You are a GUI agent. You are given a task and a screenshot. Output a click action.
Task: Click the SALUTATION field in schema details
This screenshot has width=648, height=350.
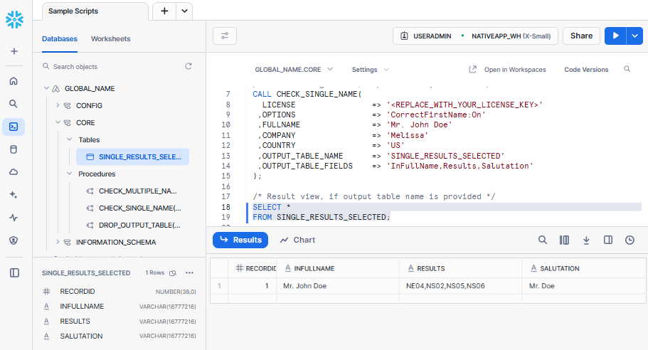(x=119, y=336)
